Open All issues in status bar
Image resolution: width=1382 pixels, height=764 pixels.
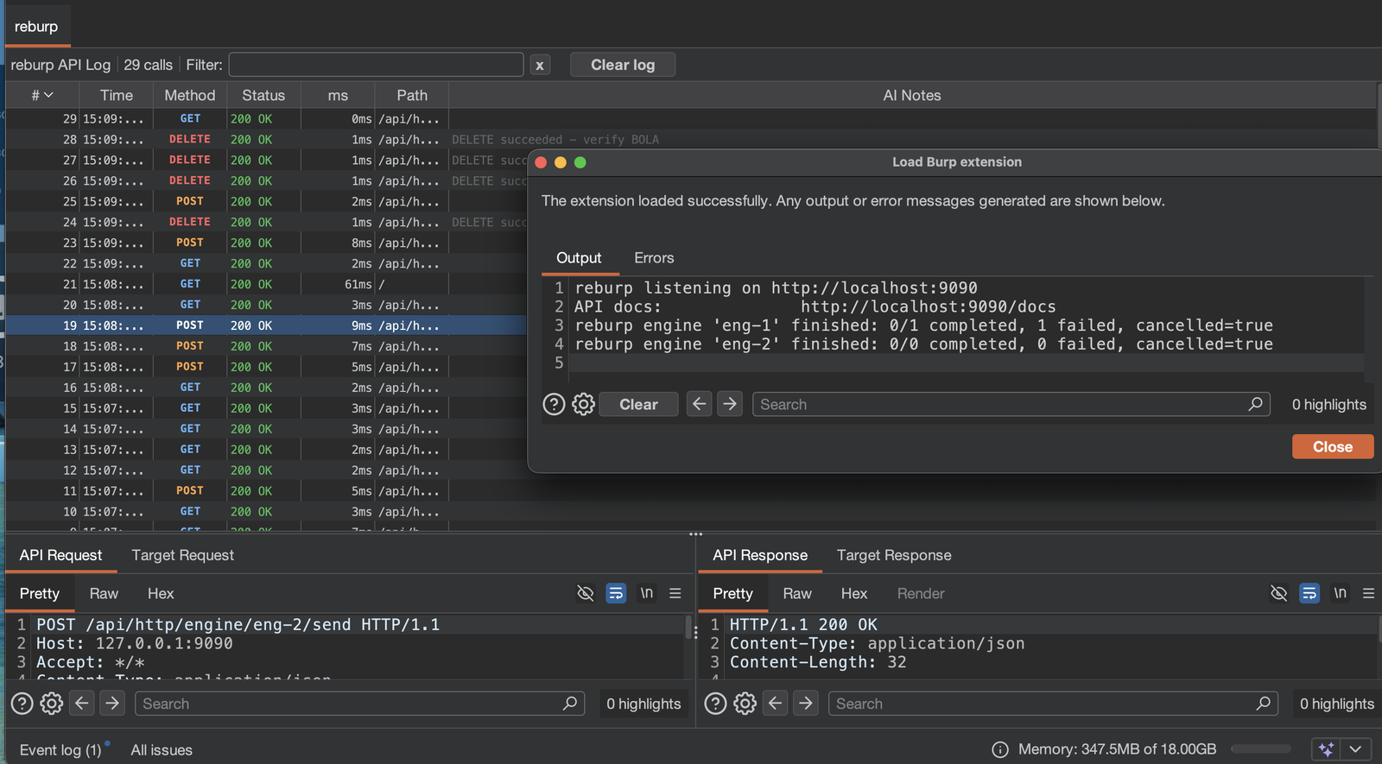point(162,749)
